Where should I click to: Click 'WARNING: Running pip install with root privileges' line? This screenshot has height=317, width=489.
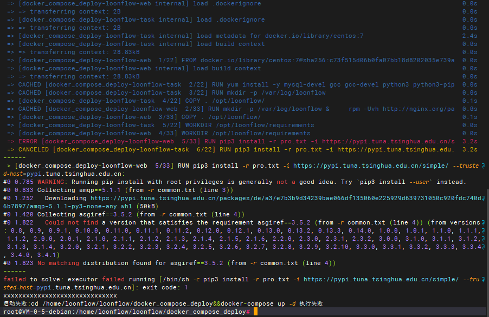235,182
